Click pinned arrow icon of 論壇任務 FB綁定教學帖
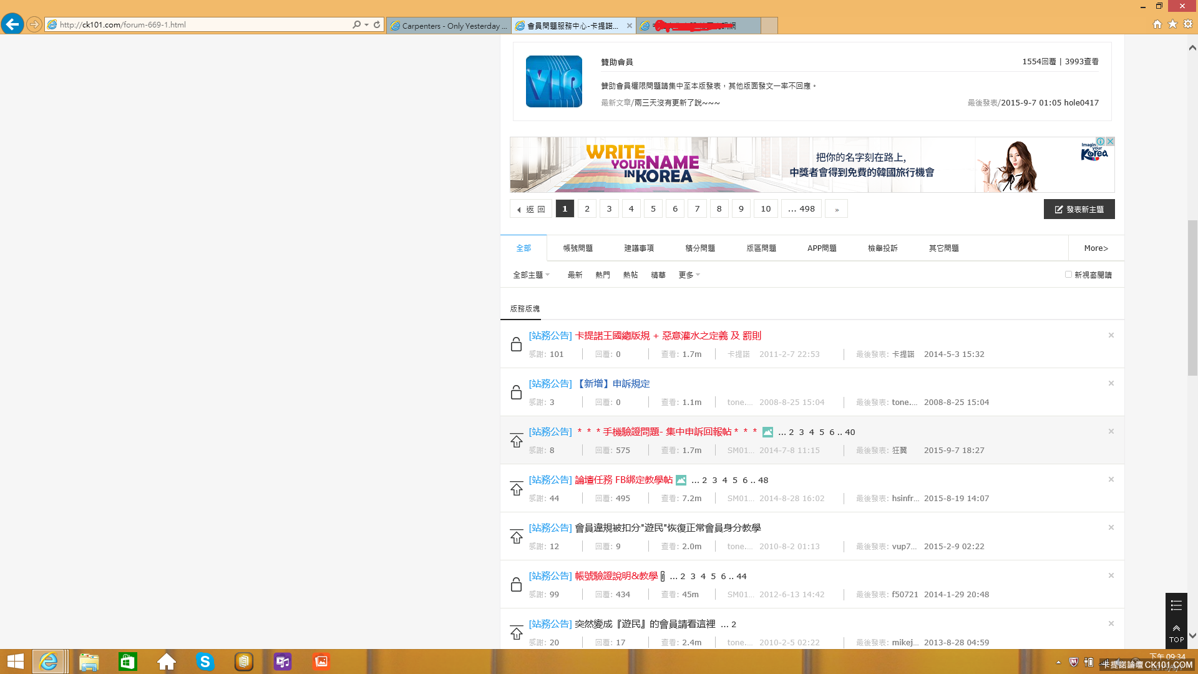1198x674 pixels. tap(516, 488)
